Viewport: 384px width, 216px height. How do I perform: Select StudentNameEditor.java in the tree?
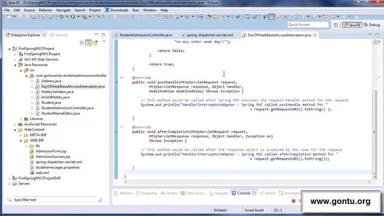click(60, 113)
